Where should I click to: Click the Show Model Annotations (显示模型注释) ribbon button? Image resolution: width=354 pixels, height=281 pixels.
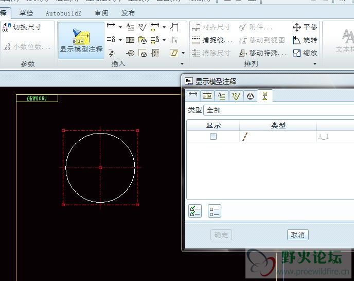[x=81, y=41]
